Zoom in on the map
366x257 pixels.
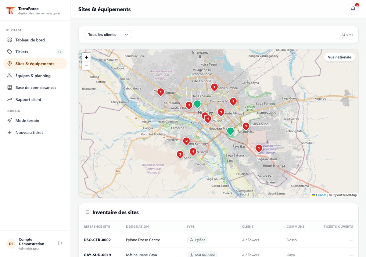point(86,57)
